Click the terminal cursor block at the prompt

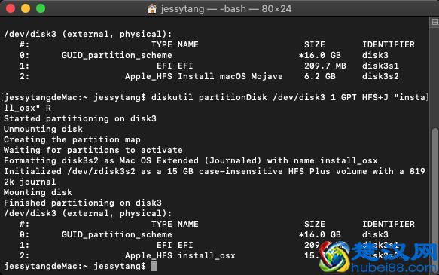click(154, 266)
